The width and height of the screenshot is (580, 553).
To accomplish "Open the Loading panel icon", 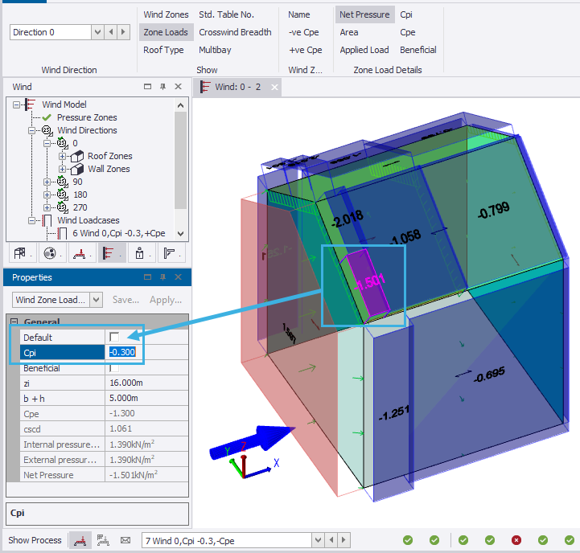I will [x=80, y=254].
